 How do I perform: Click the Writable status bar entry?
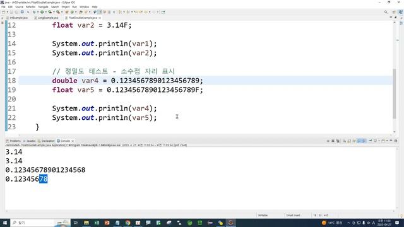click(x=263, y=215)
